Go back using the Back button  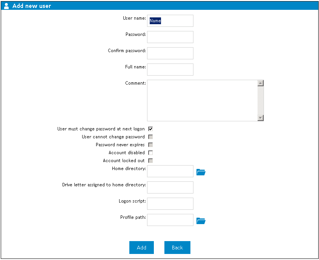click(x=177, y=248)
